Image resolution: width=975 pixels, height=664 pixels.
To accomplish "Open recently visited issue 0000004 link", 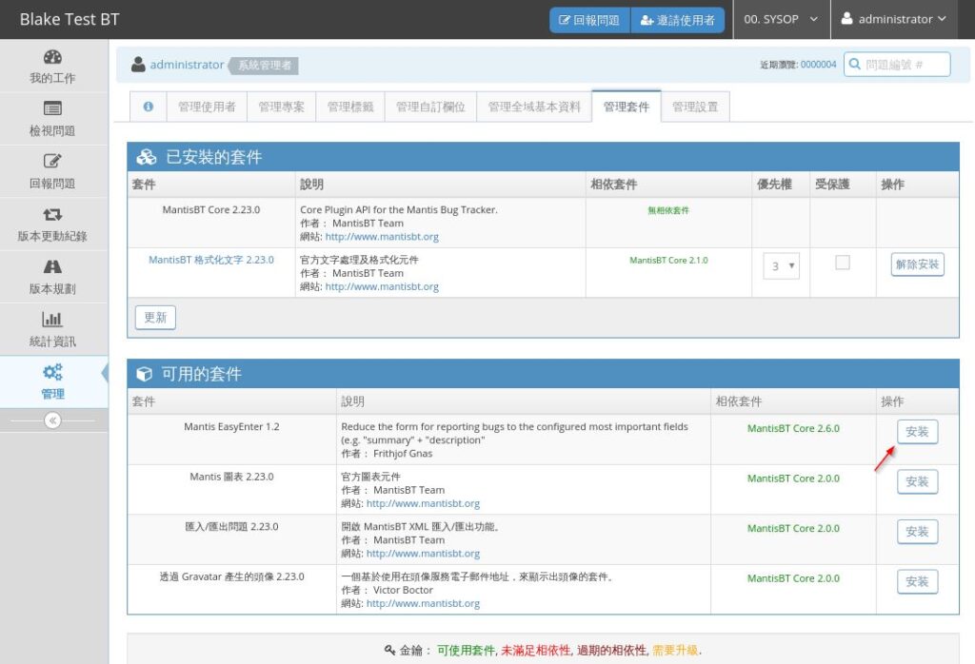I will point(818,65).
